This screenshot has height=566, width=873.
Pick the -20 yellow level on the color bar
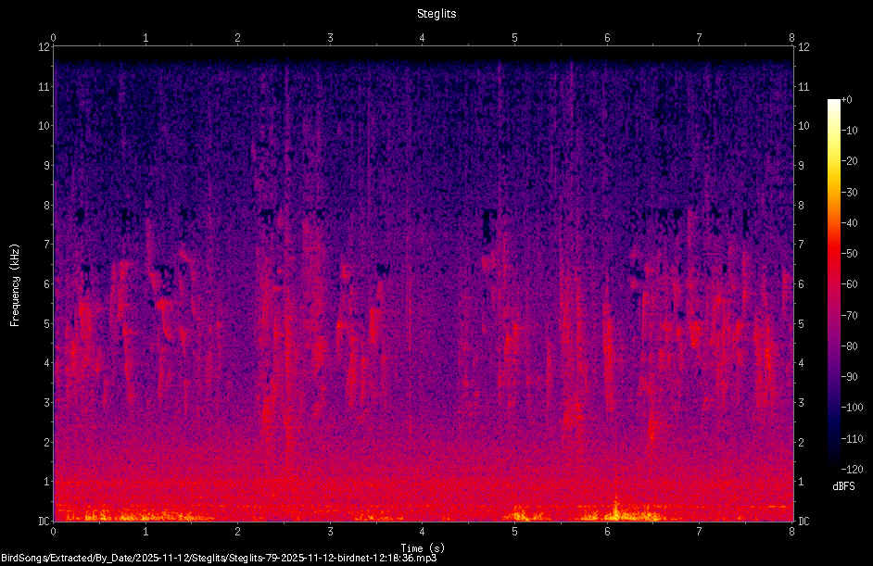pyautogui.click(x=849, y=161)
